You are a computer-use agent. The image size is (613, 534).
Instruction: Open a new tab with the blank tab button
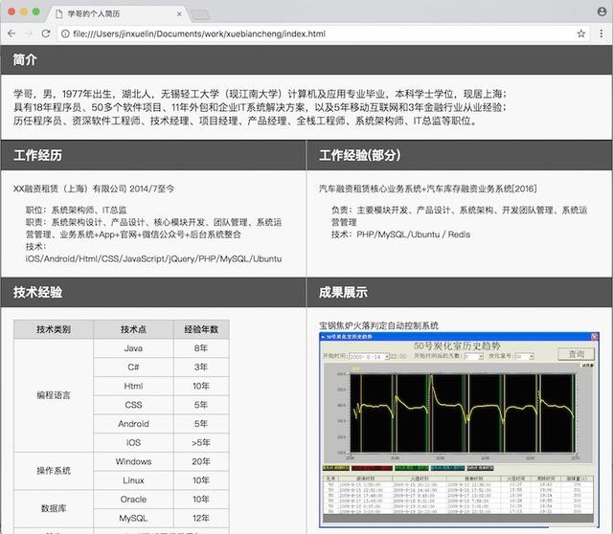(202, 12)
